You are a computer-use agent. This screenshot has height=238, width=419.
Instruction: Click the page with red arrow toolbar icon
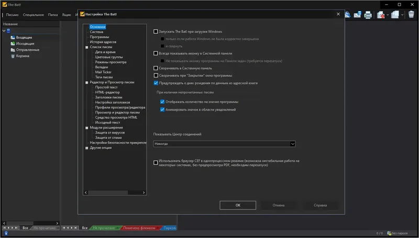click(381, 15)
